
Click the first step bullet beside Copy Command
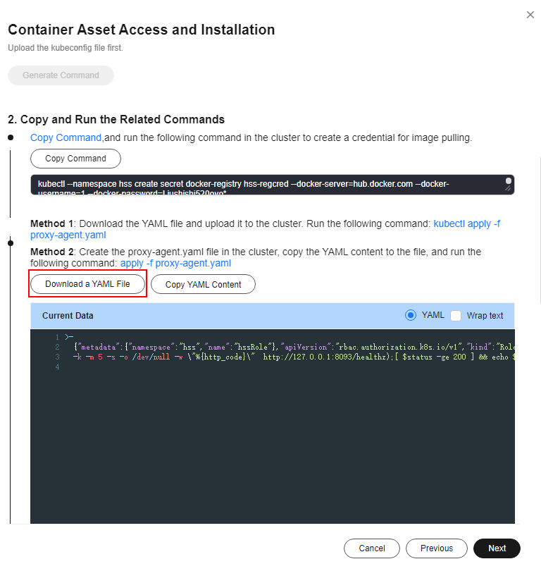click(11, 137)
